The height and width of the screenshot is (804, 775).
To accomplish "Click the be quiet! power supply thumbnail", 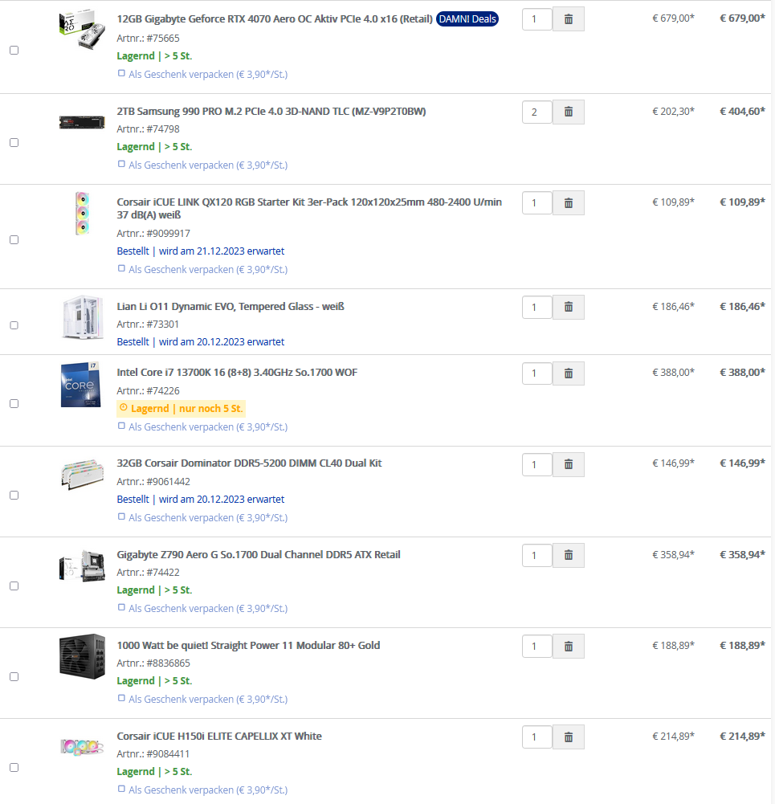I will [x=82, y=657].
